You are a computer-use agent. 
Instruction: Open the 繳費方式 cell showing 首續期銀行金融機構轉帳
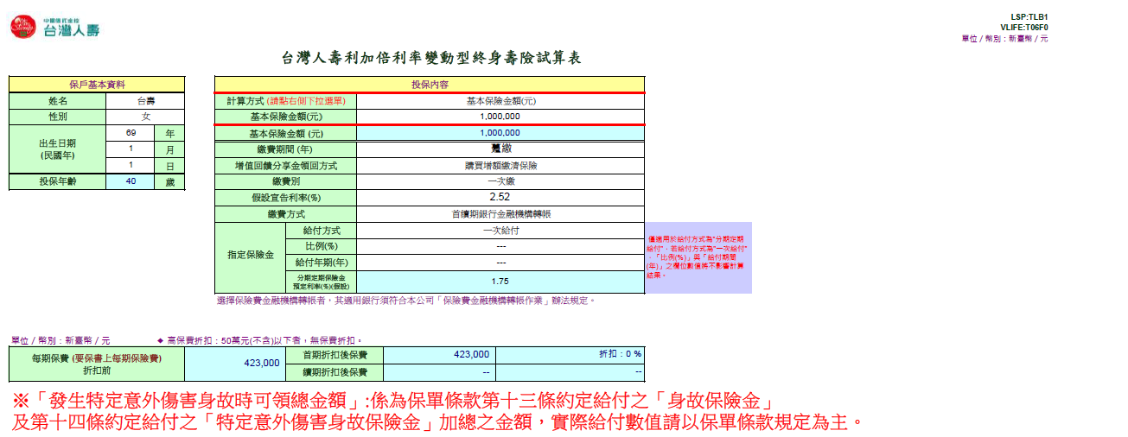tap(500, 214)
